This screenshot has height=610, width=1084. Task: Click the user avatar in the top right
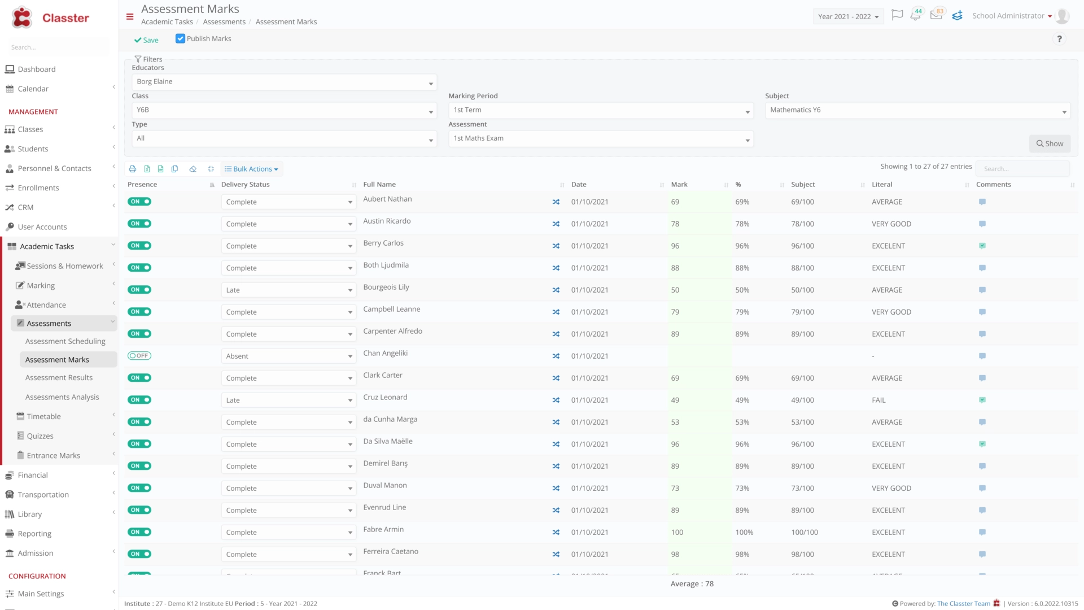(1062, 16)
